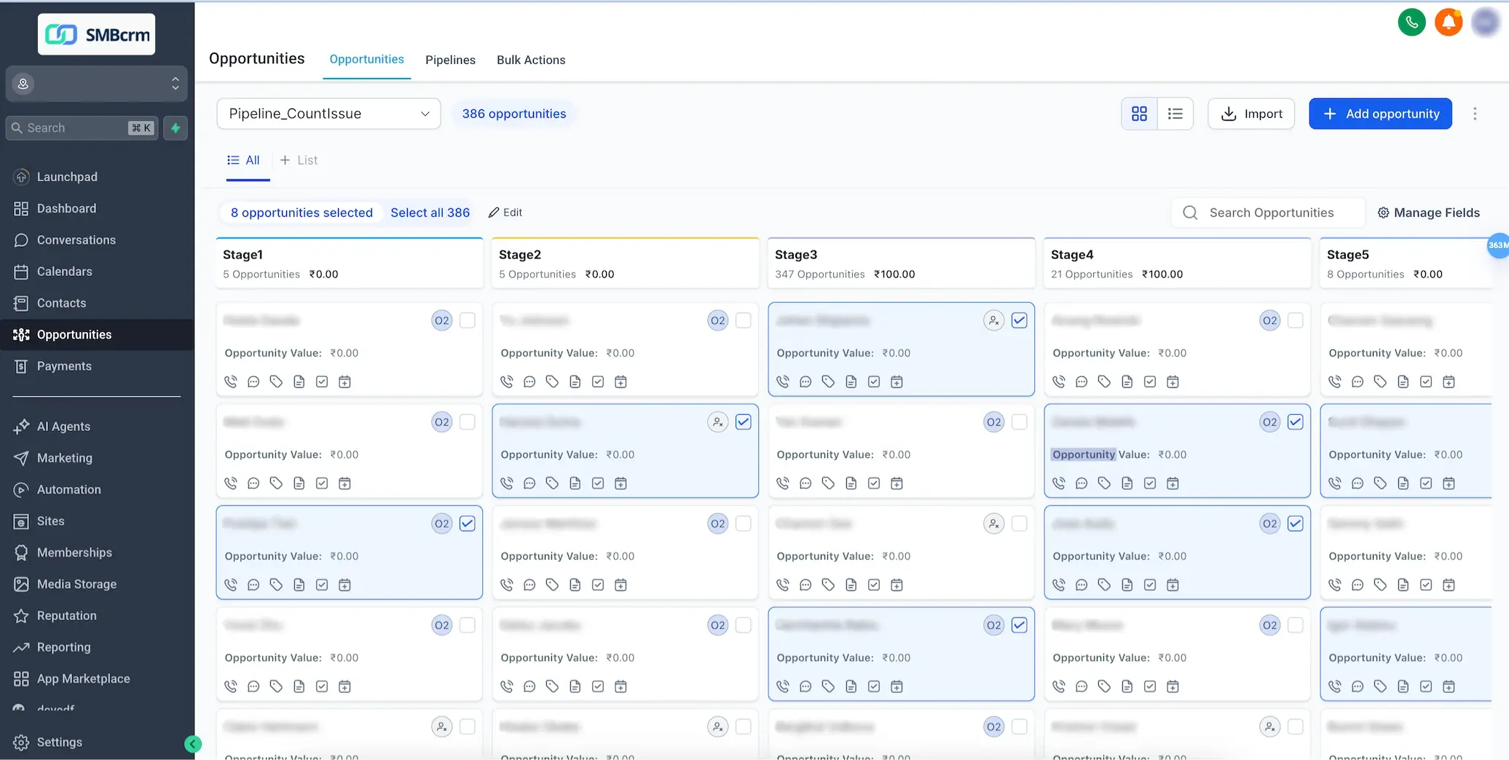This screenshot has height=760, width=1509.
Task: Click Add opportunity button
Action: coord(1380,114)
